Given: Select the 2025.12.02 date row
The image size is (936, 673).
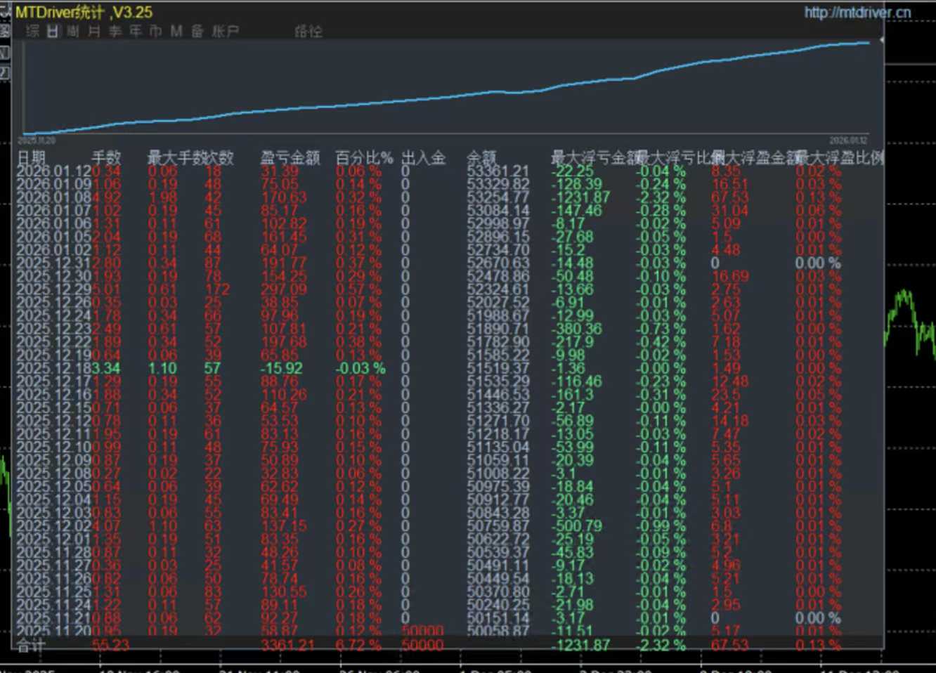Looking at the screenshot, I should click(53, 526).
